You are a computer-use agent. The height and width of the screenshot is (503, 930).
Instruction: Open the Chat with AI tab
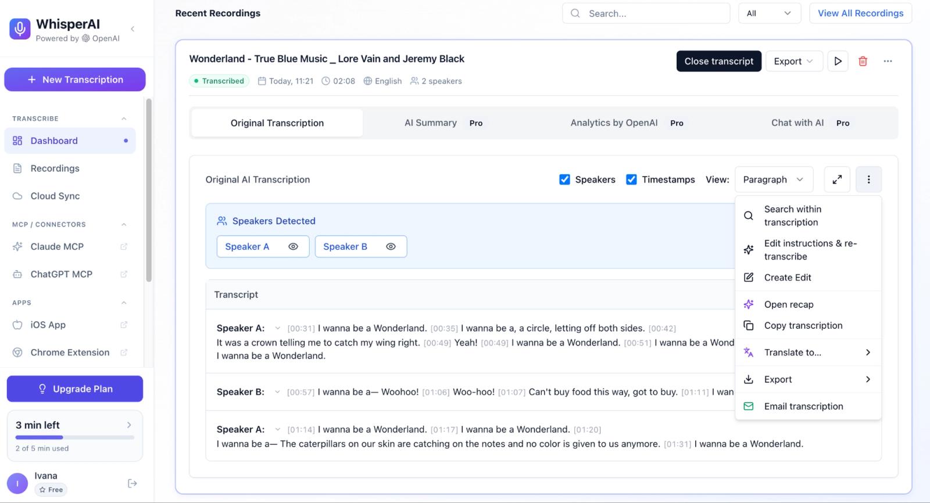pyautogui.click(x=810, y=123)
